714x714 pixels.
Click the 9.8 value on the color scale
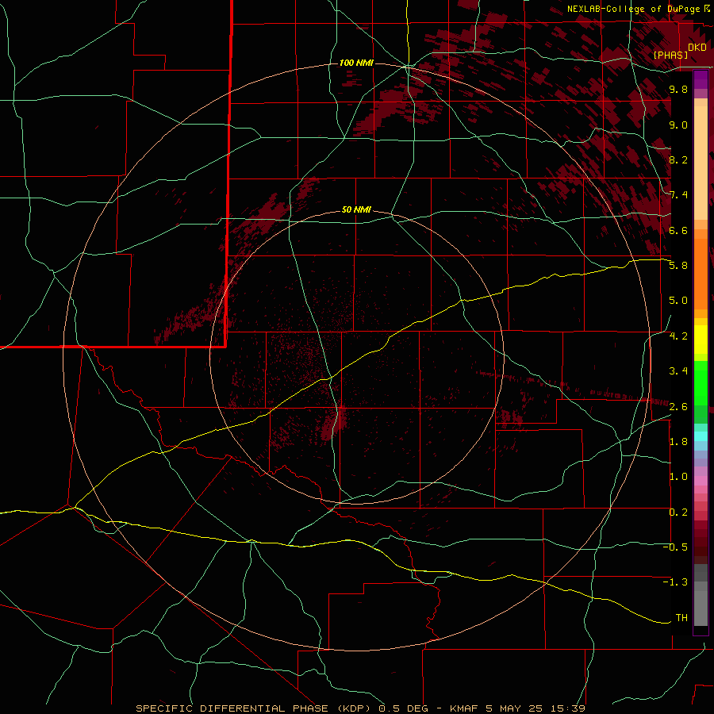[678, 89]
